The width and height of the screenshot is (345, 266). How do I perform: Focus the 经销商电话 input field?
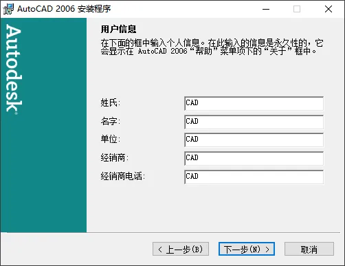coord(254,177)
